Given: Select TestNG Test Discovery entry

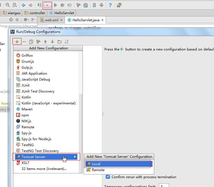Looking at the screenshot, I should click(46, 151).
